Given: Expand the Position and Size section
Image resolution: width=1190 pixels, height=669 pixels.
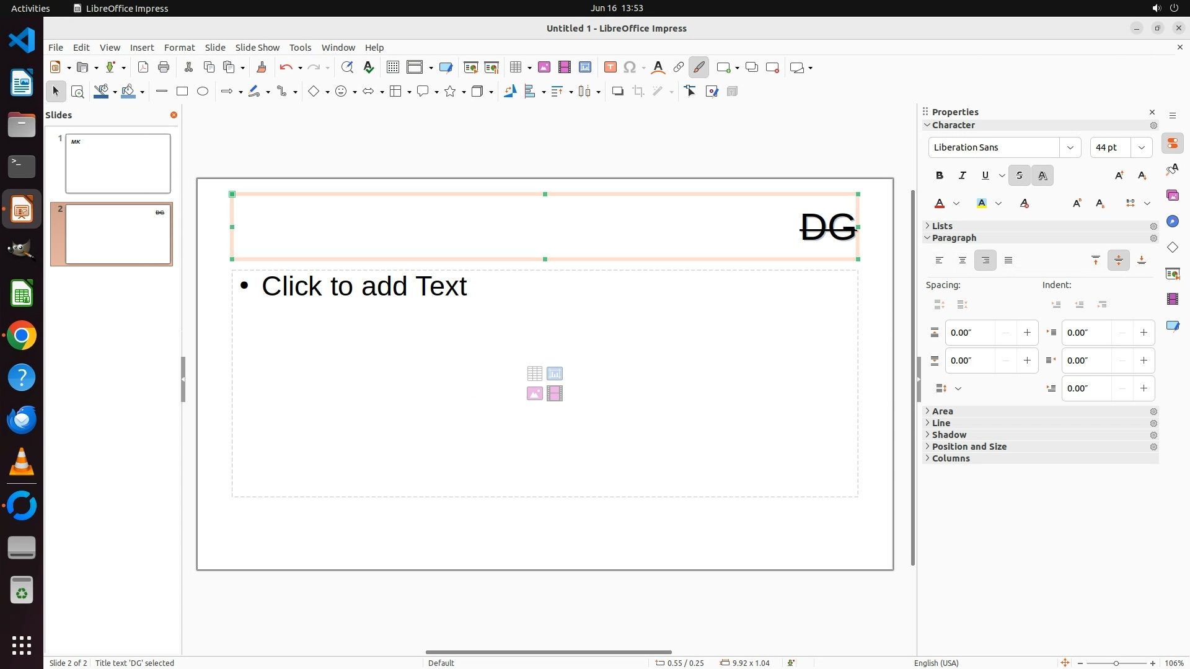Looking at the screenshot, I should [x=969, y=447].
